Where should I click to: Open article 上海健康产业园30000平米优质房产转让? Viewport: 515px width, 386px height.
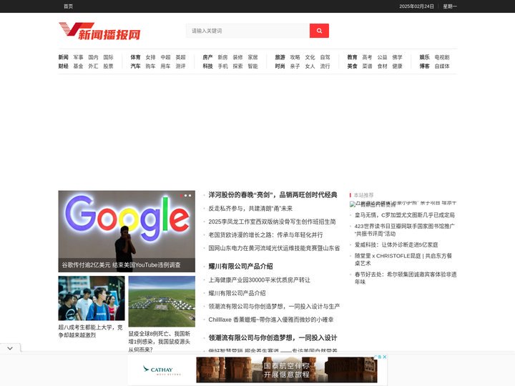point(259,280)
